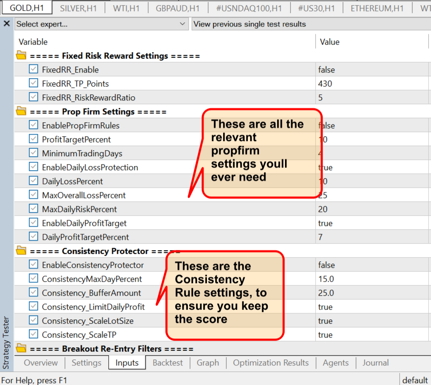Select the MinimumTradingDays variable name
Screen dimensions: 431x385
coord(82,153)
